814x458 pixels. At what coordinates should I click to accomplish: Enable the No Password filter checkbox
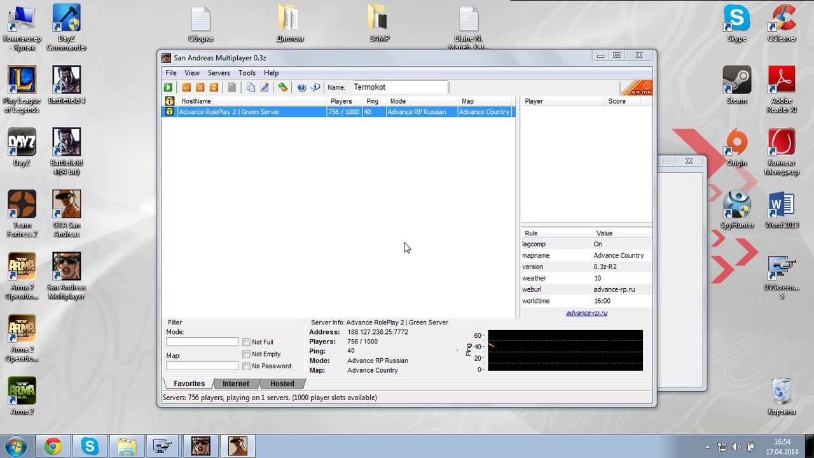[246, 366]
